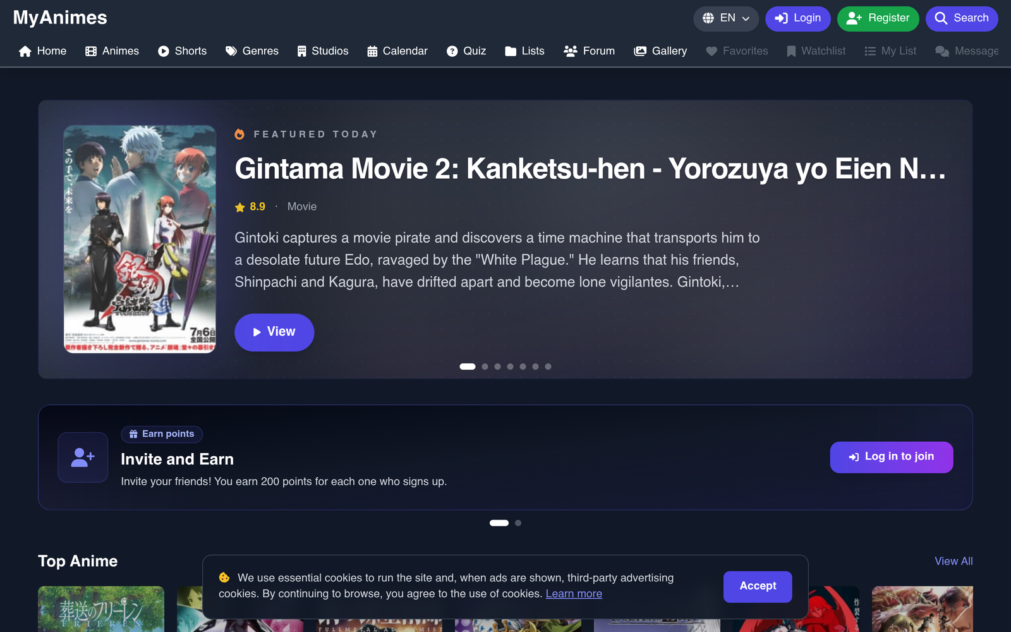Click the gift icon in Earn points

point(133,434)
